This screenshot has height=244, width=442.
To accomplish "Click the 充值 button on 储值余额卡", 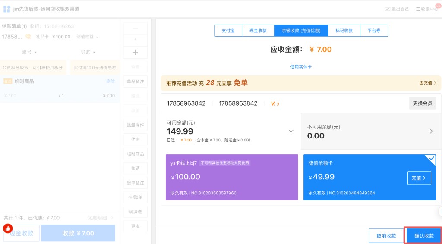I will (x=419, y=178).
